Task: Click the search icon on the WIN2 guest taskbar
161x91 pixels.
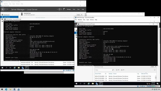Action: (80, 84)
